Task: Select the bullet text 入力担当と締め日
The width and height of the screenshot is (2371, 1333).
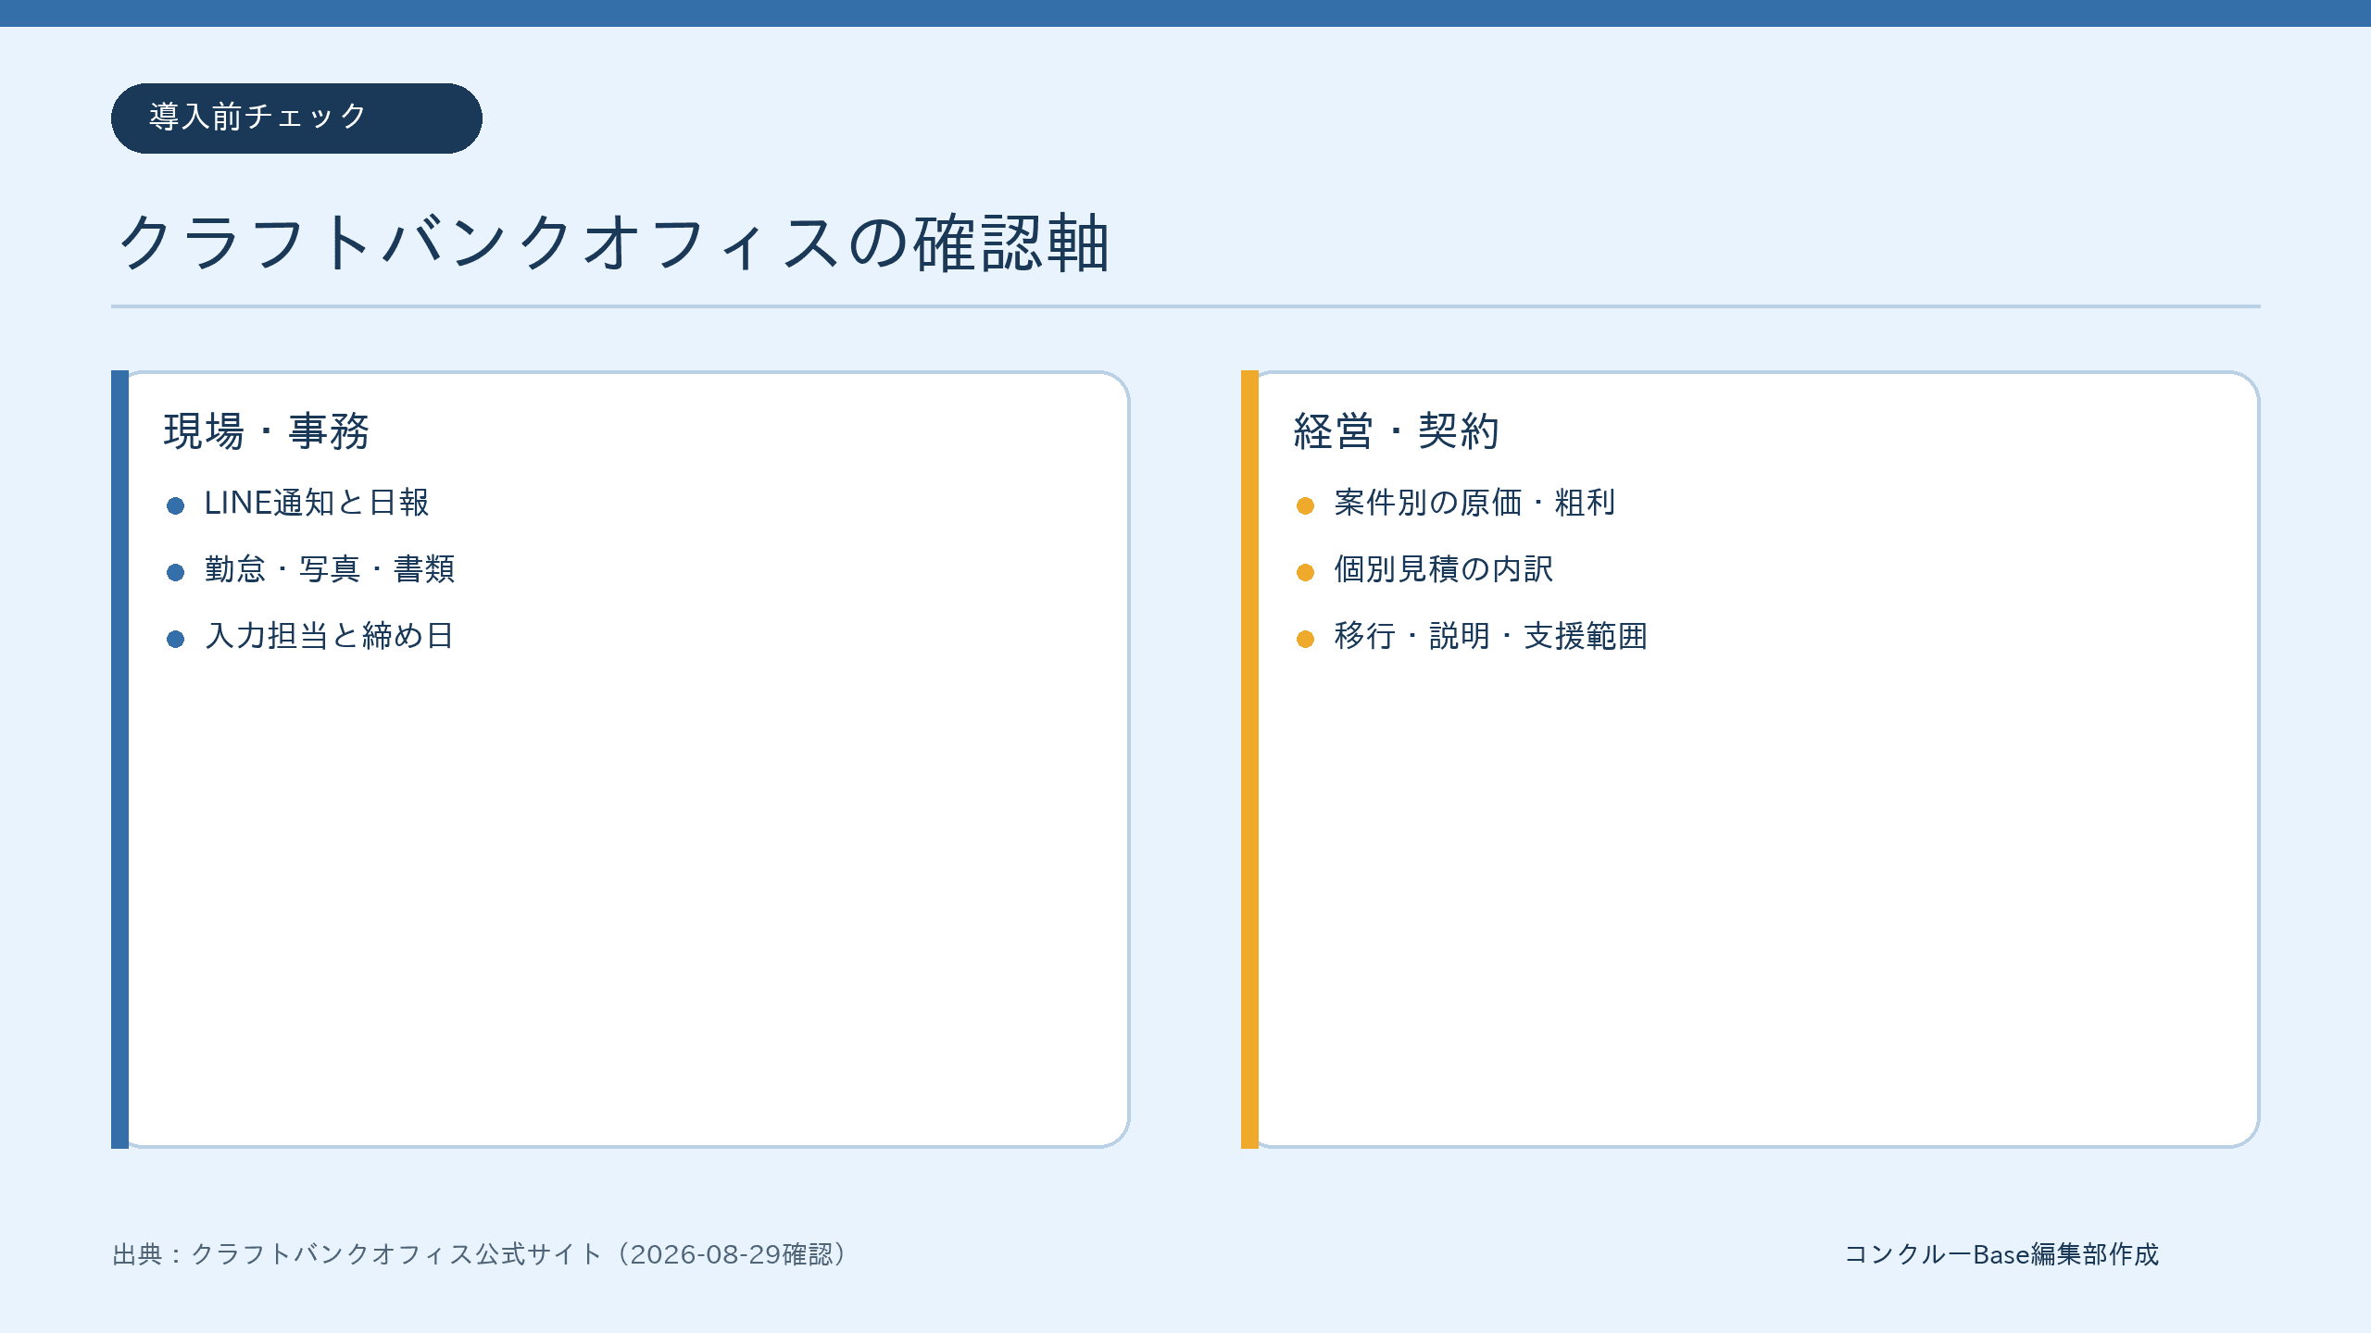Action: 329,637
